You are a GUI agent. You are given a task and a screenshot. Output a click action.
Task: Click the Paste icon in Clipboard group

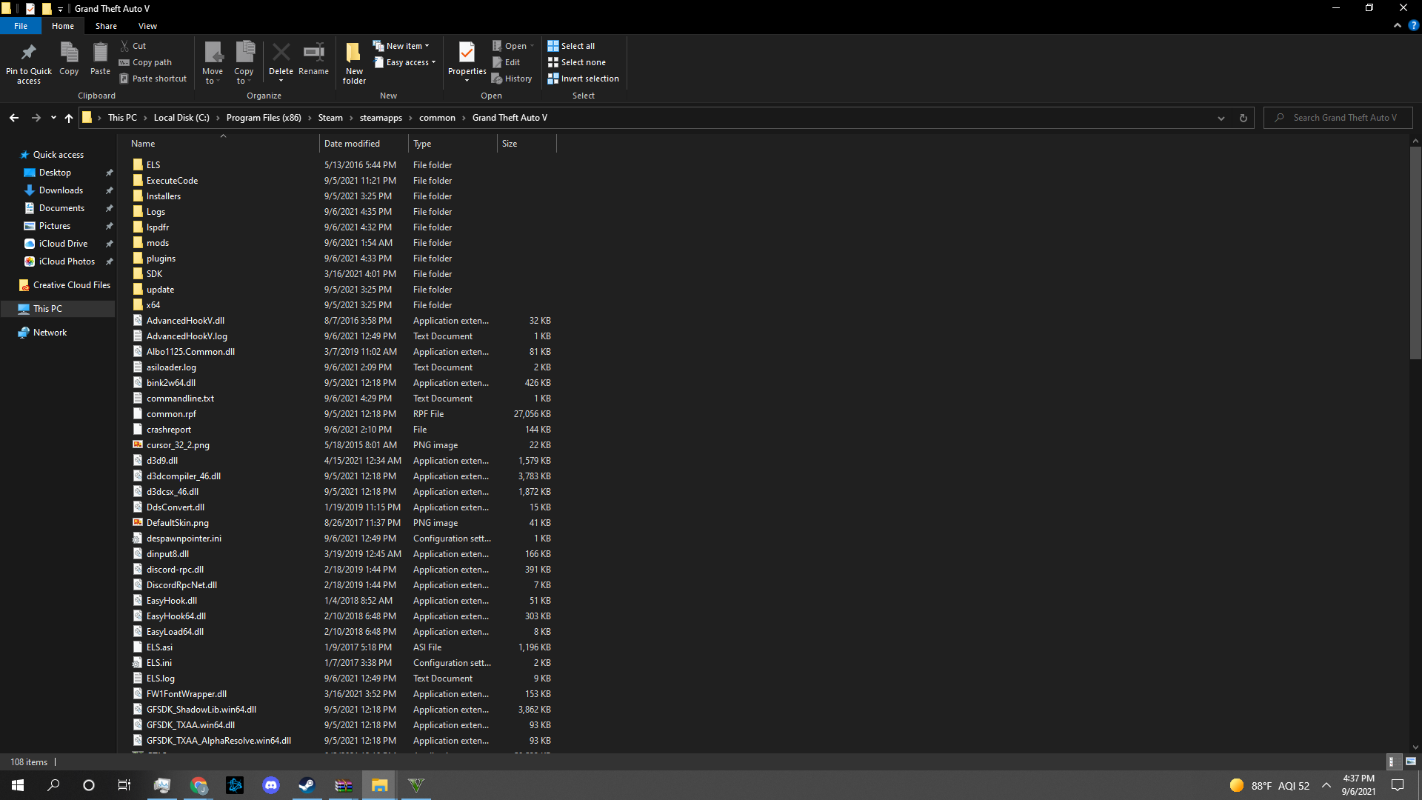[x=100, y=53]
